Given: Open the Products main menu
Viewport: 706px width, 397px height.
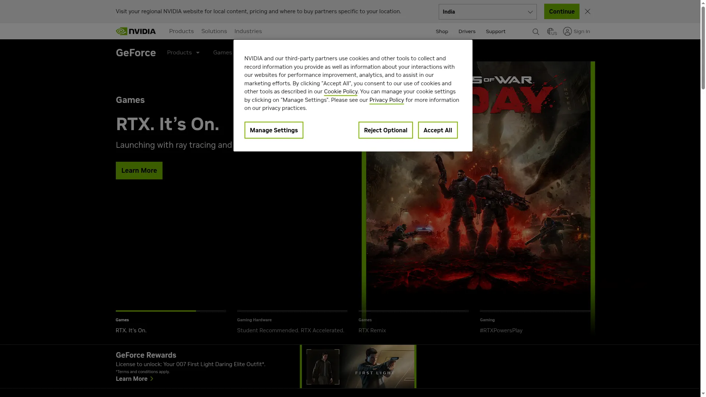Looking at the screenshot, I should tap(181, 31).
